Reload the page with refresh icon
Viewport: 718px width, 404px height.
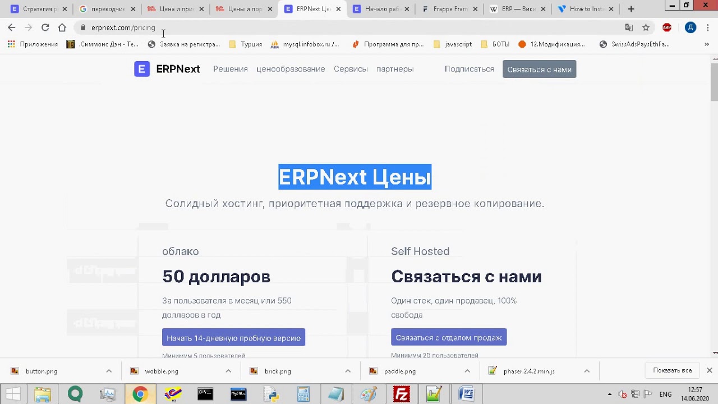(x=45, y=27)
